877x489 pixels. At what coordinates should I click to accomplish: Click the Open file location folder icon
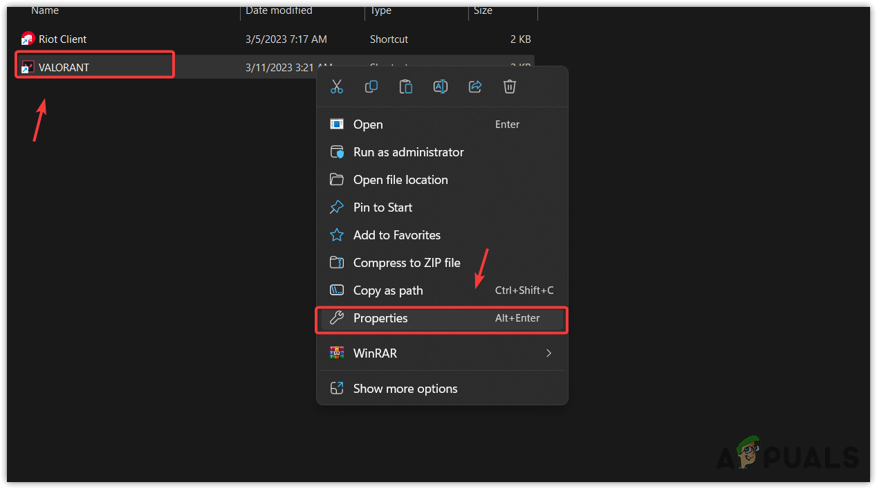pyautogui.click(x=337, y=180)
